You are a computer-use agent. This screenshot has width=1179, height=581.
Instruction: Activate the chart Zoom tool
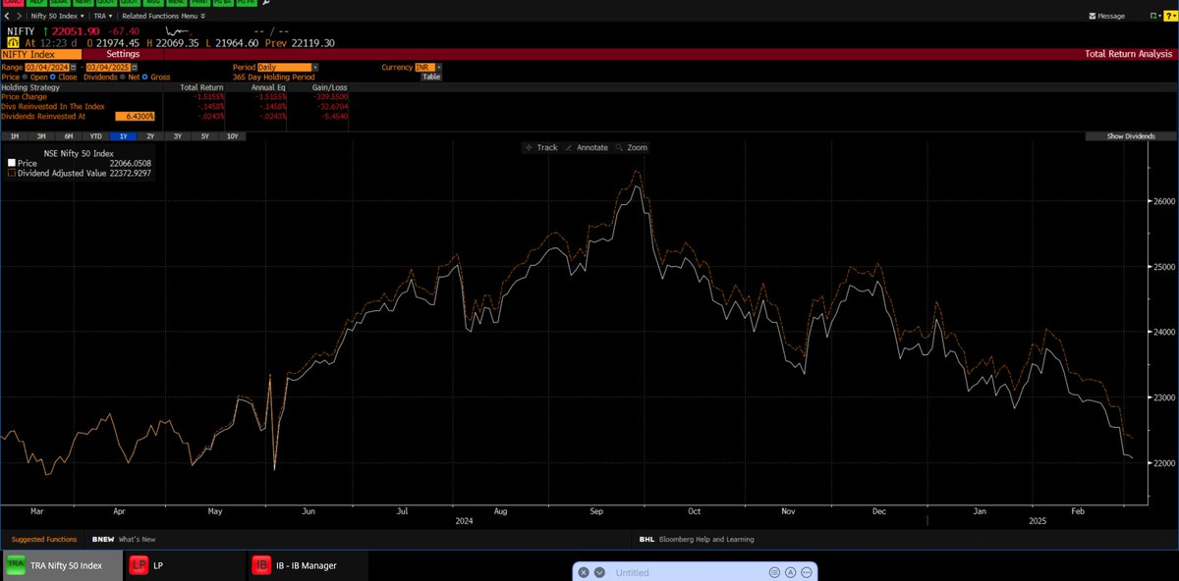click(x=631, y=147)
